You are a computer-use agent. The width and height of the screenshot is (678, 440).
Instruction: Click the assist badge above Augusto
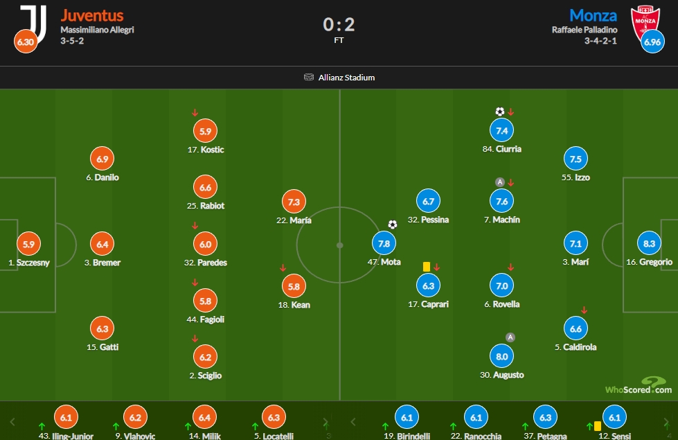pyautogui.click(x=510, y=337)
